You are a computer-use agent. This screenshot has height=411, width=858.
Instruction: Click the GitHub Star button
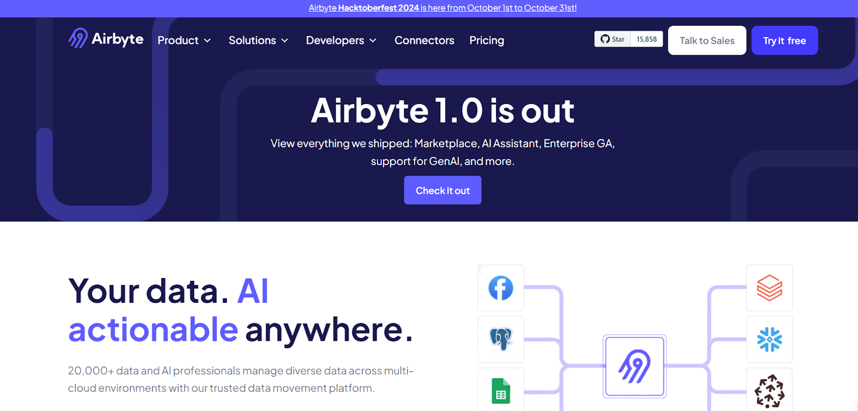click(612, 39)
